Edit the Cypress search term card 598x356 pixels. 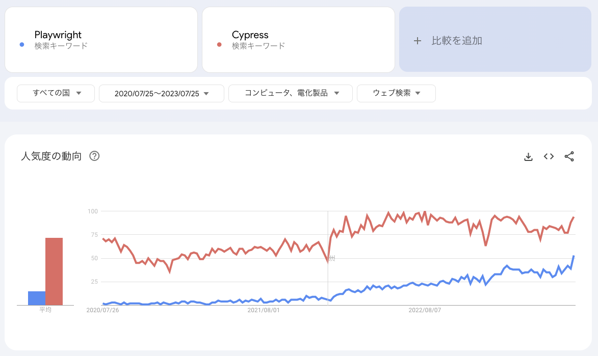(x=298, y=40)
